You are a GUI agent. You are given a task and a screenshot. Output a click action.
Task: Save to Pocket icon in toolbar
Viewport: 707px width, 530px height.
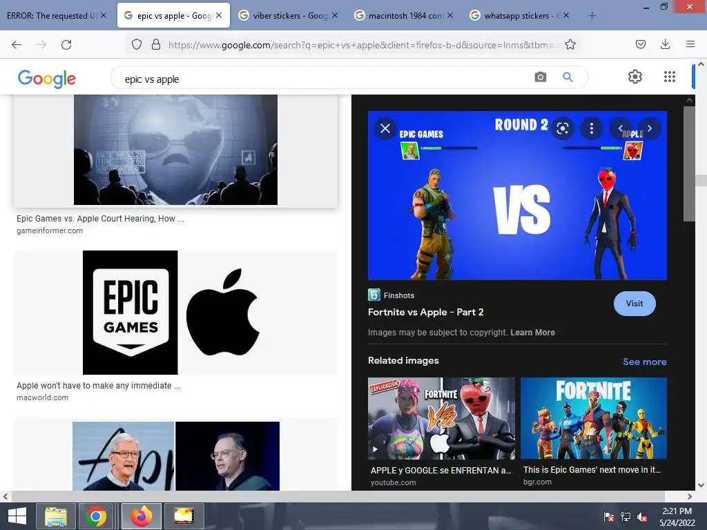point(640,44)
